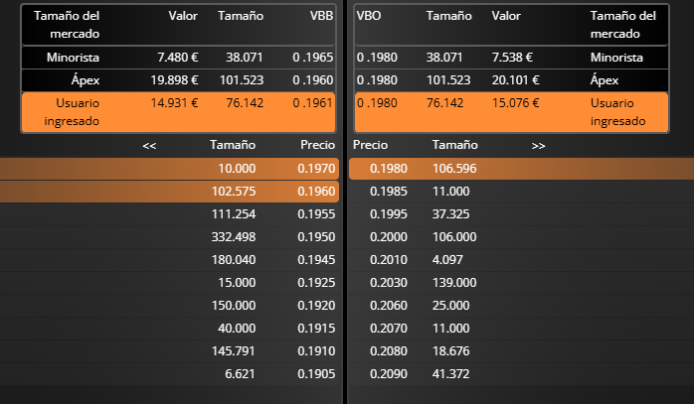The width and height of the screenshot is (694, 404).
Task: Select the Ápex bid row showing 19.898 €
Action: point(179,80)
